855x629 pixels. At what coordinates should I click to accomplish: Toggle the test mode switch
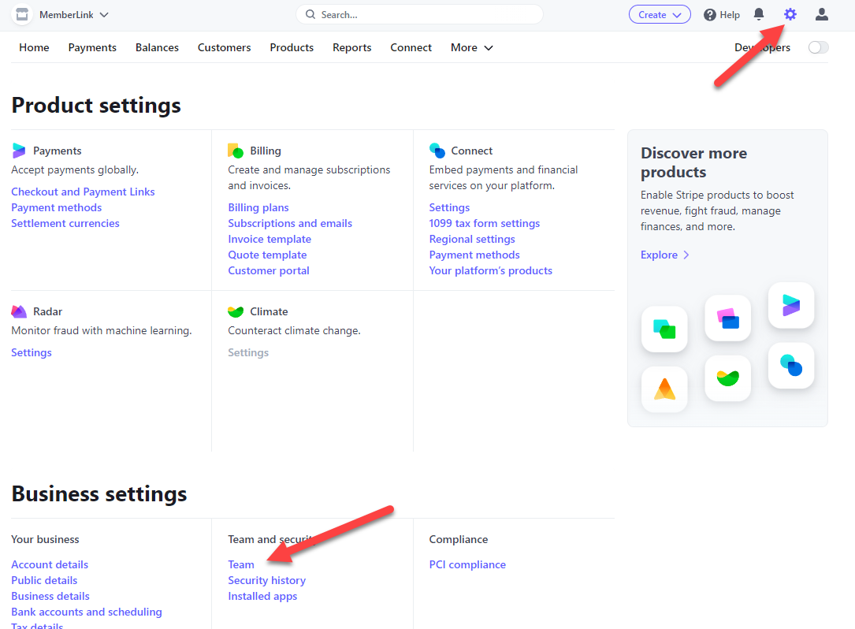(x=818, y=47)
